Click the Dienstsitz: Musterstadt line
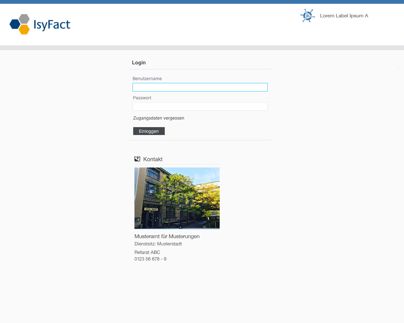The image size is (404, 323). point(158,244)
